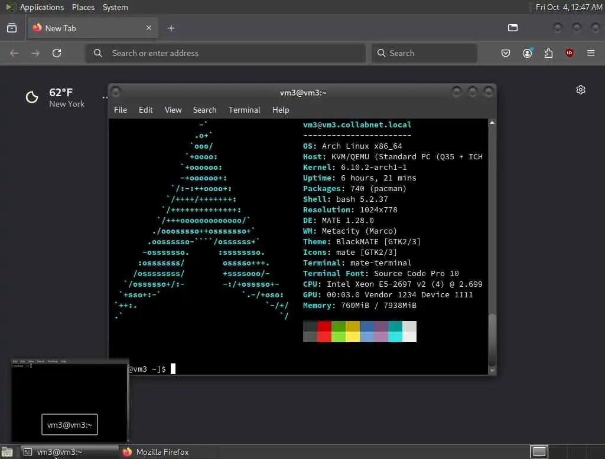Focus the Search or enter address bar

[225, 53]
